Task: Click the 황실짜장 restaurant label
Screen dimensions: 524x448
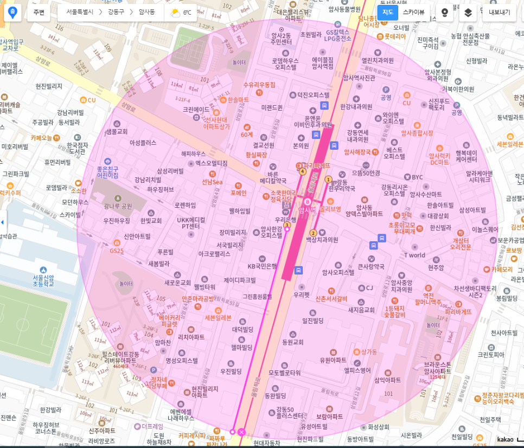Action: pyautogui.click(x=257, y=155)
